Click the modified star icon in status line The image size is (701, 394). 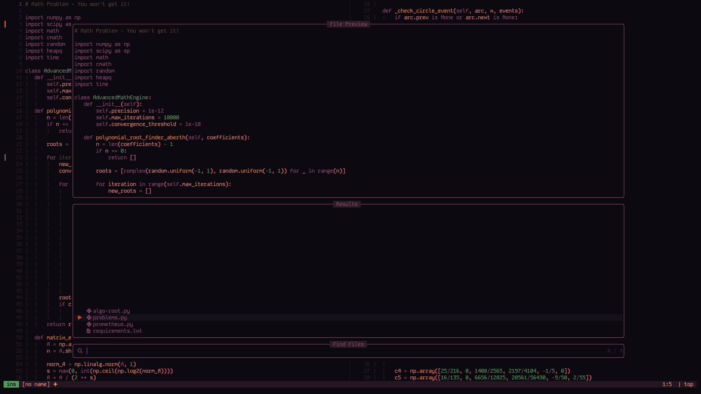click(55, 384)
